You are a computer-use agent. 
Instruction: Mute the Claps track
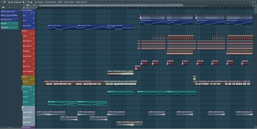34,38
